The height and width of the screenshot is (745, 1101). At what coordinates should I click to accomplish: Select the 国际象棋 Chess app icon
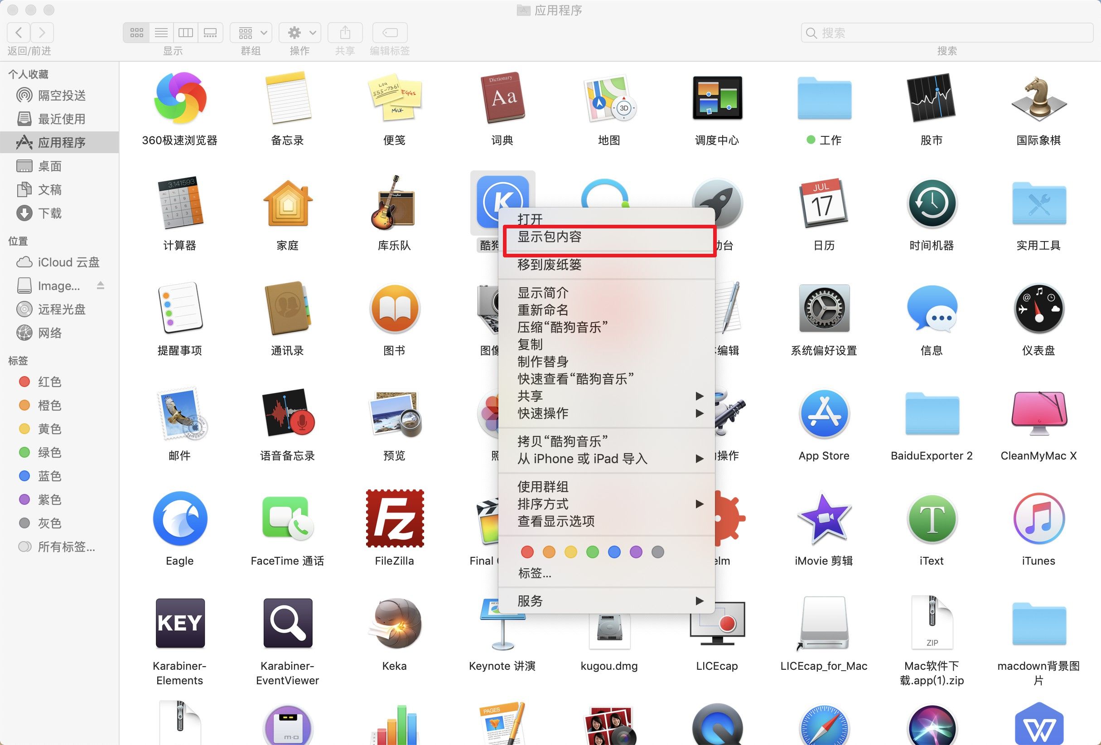point(1038,99)
